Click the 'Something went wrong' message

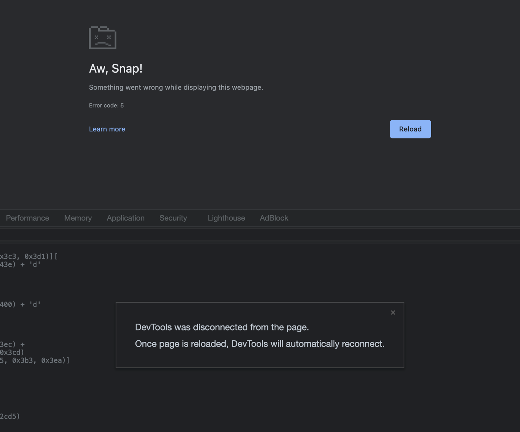pos(176,87)
